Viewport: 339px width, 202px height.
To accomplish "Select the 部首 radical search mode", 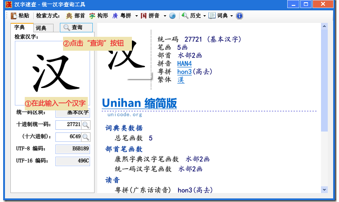I will pos(76,16).
